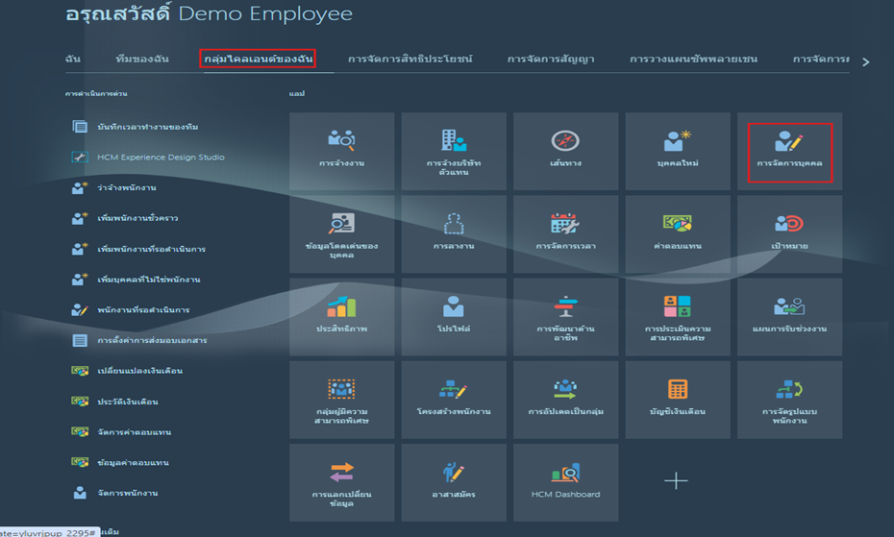Open the ประสิทธิภาพ chart icon
The height and width of the screenshot is (537, 894).
[341, 306]
